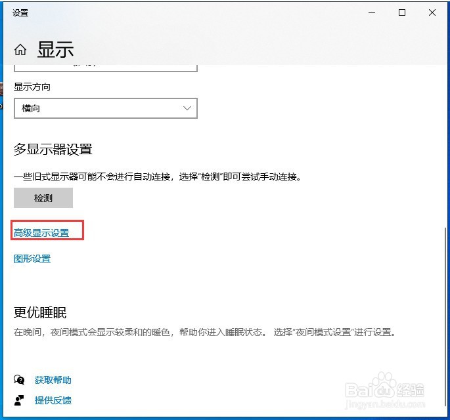
Task: Click the 更优睡眠 heading
Action: [x=40, y=312]
